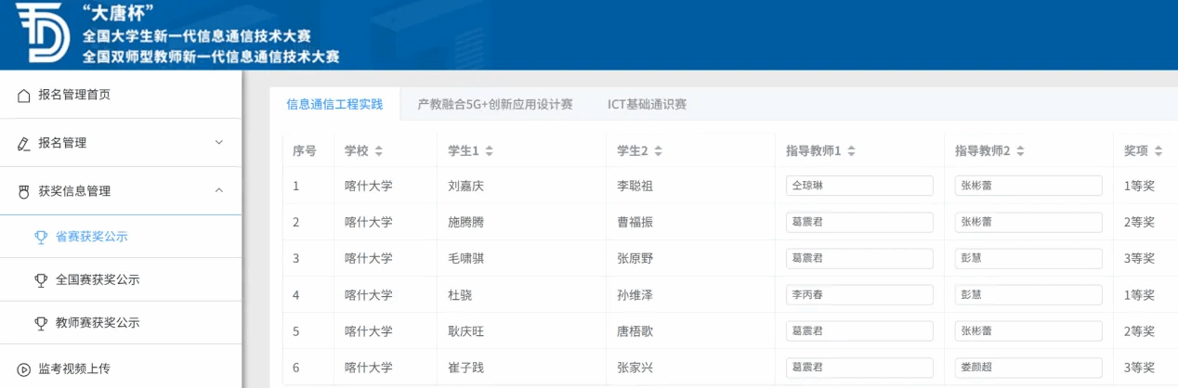This screenshot has height=388, width=1178.
Task: Sort the table by 学生1 column
Action: tap(489, 151)
